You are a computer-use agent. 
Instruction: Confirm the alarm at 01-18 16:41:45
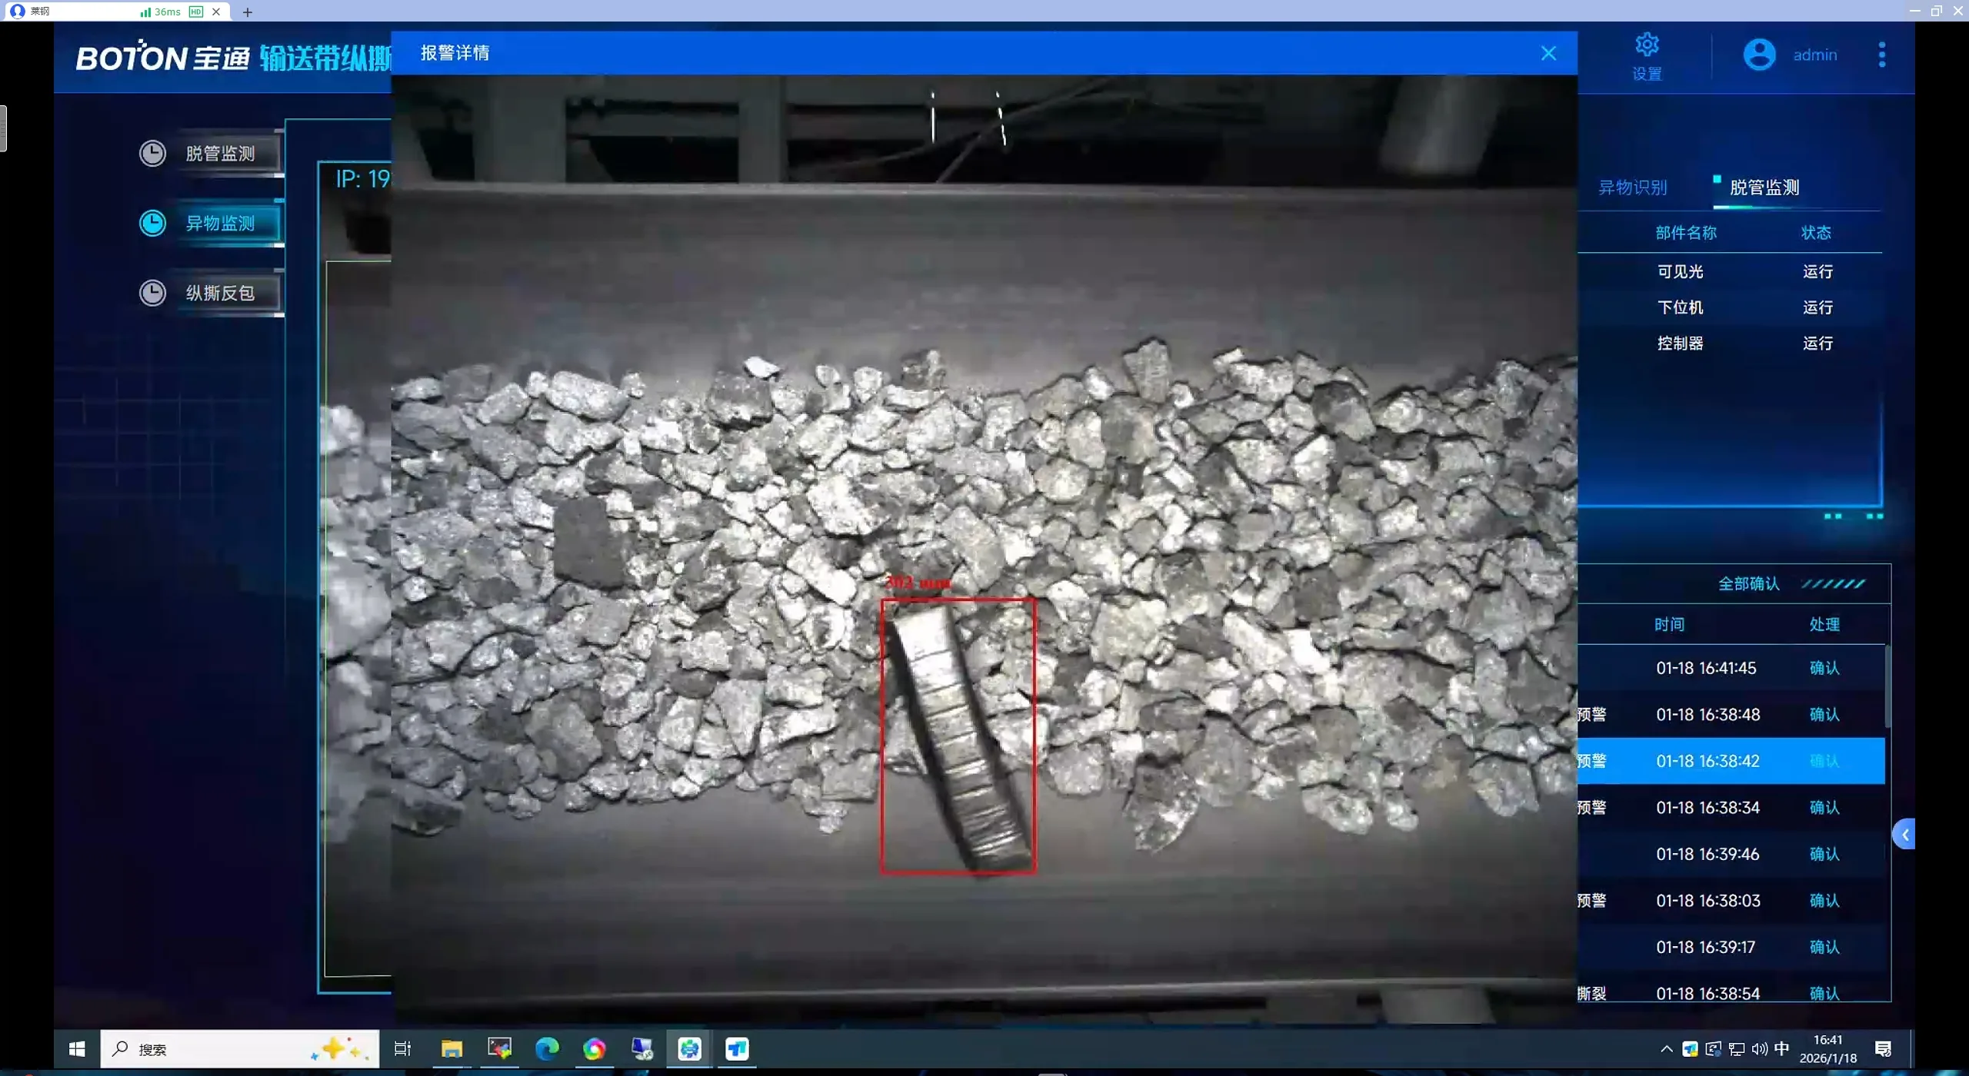coord(1824,669)
